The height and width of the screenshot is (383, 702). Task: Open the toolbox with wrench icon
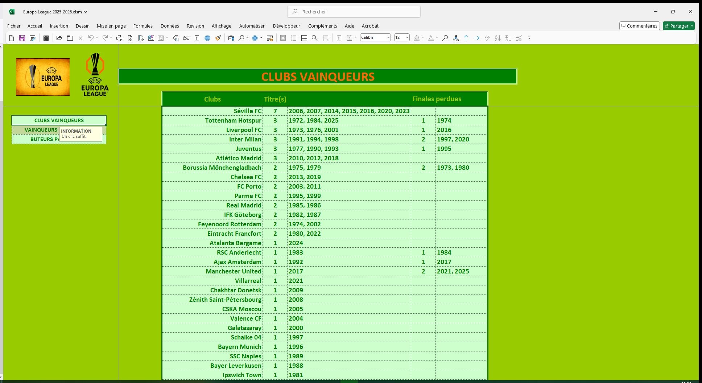[x=231, y=38]
